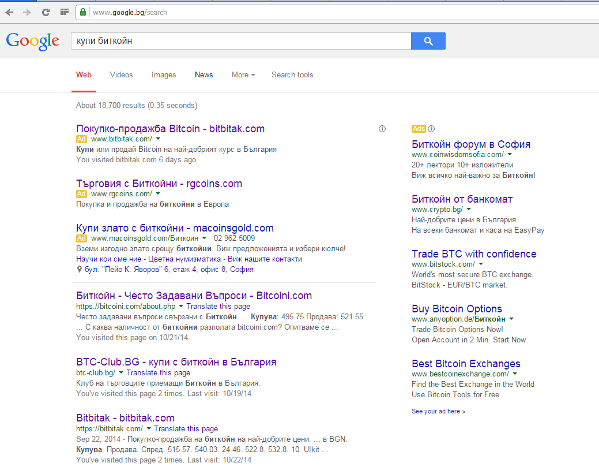The width and height of the screenshot is (599, 470).
Task: Click the Ad badge for bitbitak.com
Action: (x=81, y=139)
